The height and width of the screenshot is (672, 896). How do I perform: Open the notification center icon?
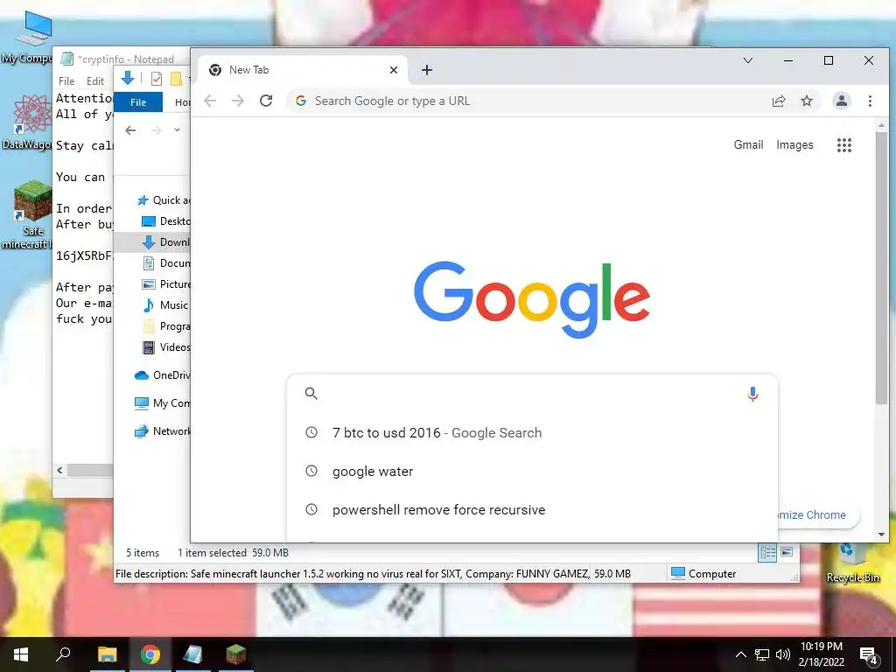click(868, 654)
